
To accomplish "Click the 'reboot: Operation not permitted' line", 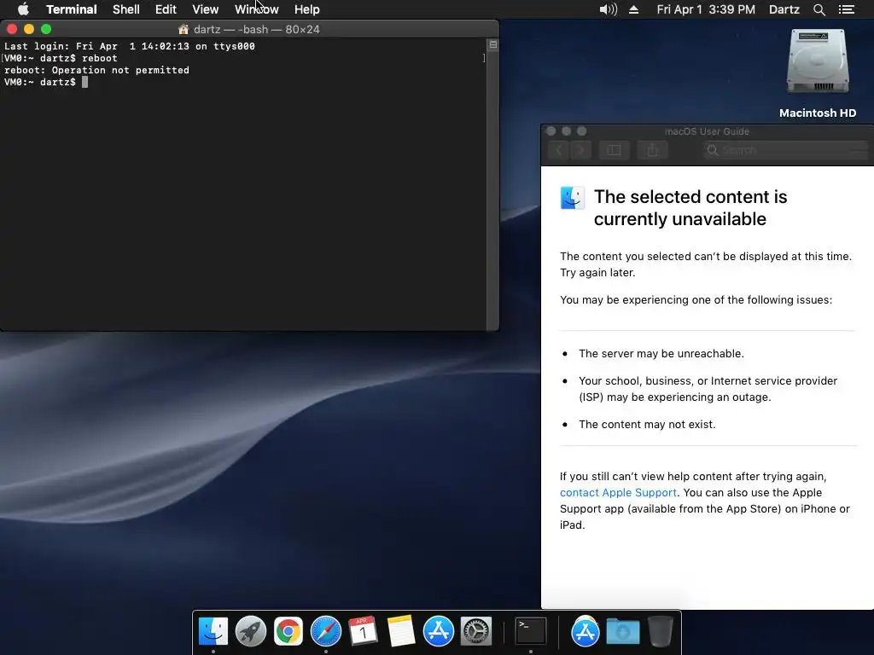I will coord(97,70).
